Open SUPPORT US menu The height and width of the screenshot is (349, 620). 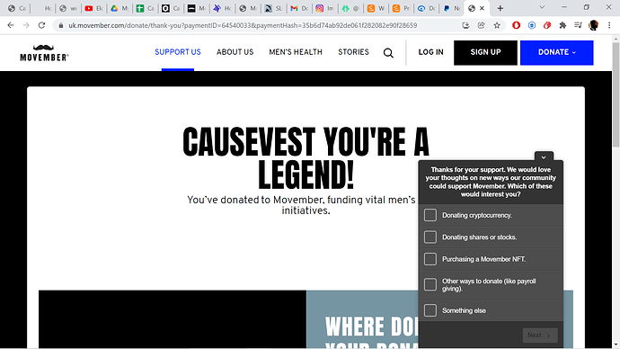coord(178,52)
